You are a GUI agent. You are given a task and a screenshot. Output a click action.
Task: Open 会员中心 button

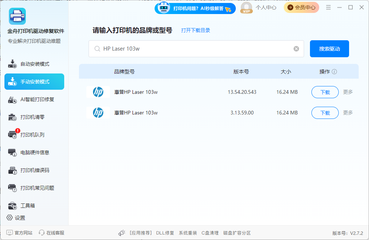(x=301, y=7)
